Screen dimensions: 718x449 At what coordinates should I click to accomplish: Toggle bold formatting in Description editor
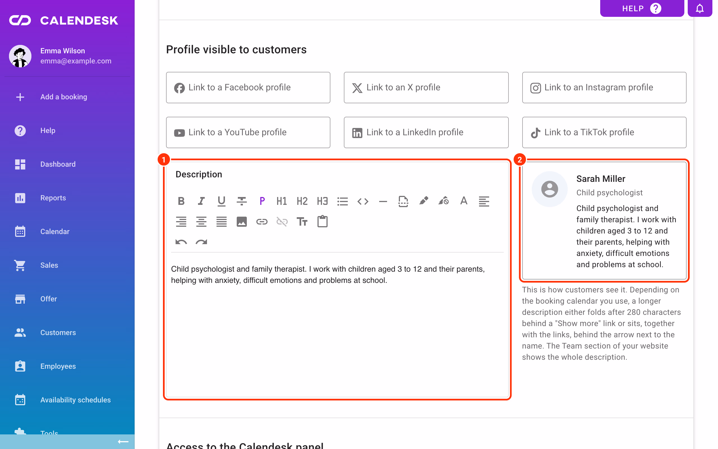coord(181,201)
